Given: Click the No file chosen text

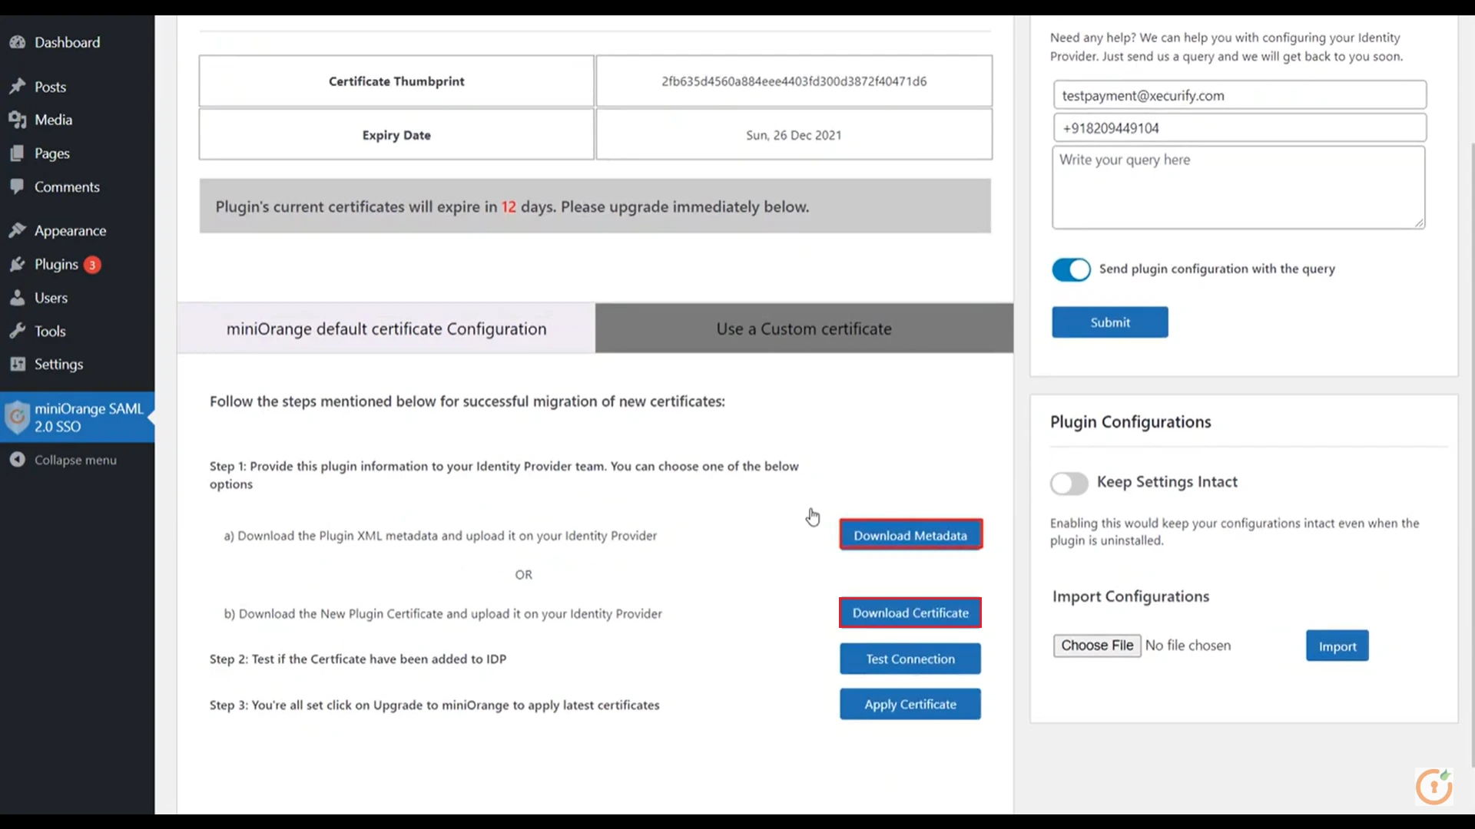Looking at the screenshot, I should [x=1188, y=646].
